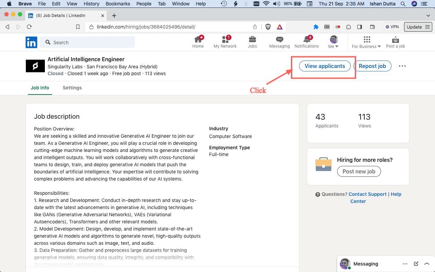Open job more options three-dot menu
The height and width of the screenshot is (272, 435).
coord(402,66)
